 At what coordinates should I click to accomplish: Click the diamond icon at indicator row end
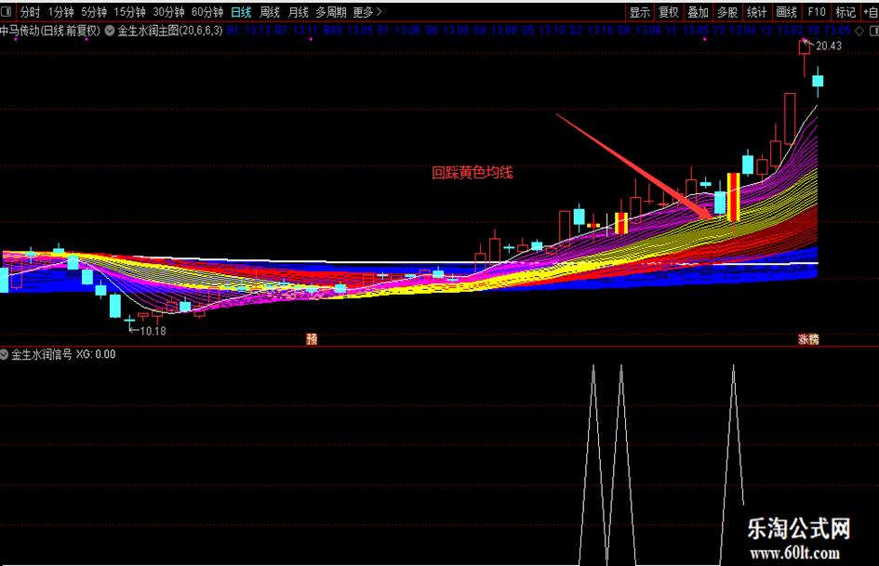tap(859, 32)
